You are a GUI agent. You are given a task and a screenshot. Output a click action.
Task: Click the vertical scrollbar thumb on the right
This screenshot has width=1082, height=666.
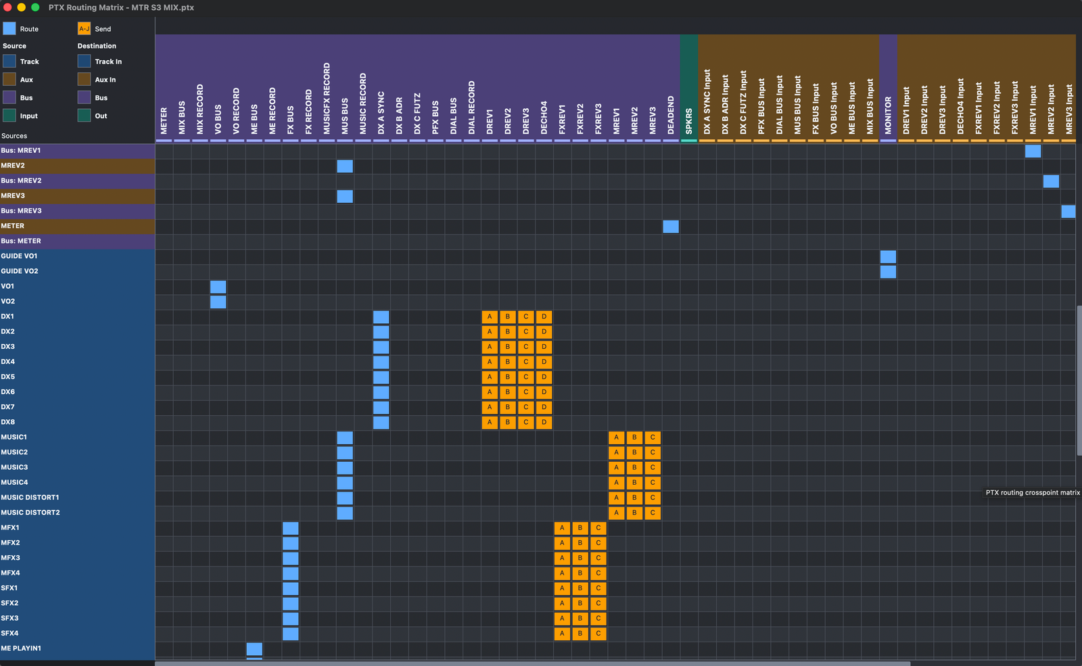tap(1079, 380)
